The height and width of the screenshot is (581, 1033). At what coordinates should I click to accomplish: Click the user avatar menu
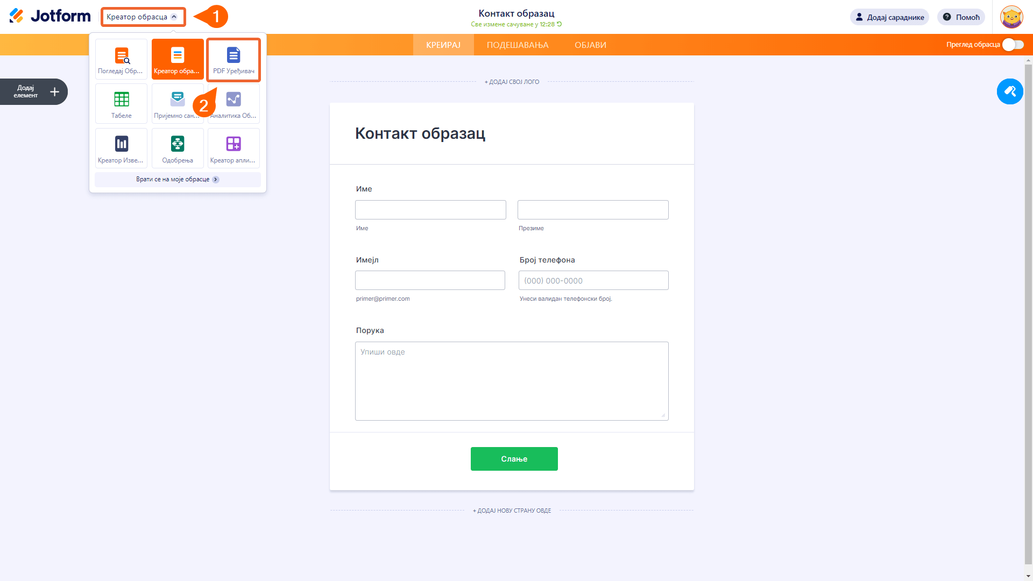(1011, 17)
